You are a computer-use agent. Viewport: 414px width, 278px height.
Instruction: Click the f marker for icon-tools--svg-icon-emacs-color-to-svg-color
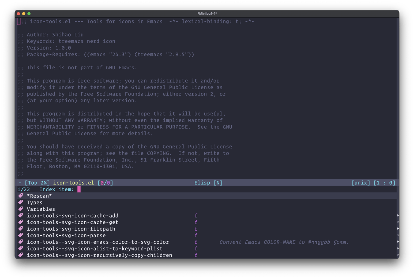click(196, 242)
